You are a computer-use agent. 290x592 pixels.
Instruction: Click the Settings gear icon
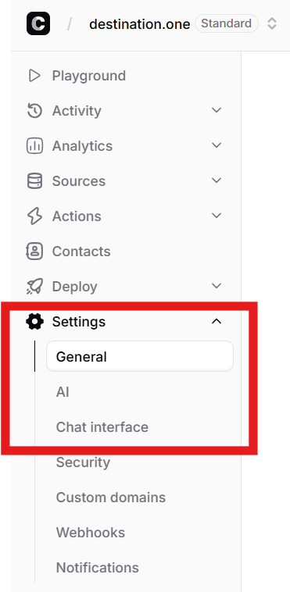(34, 321)
